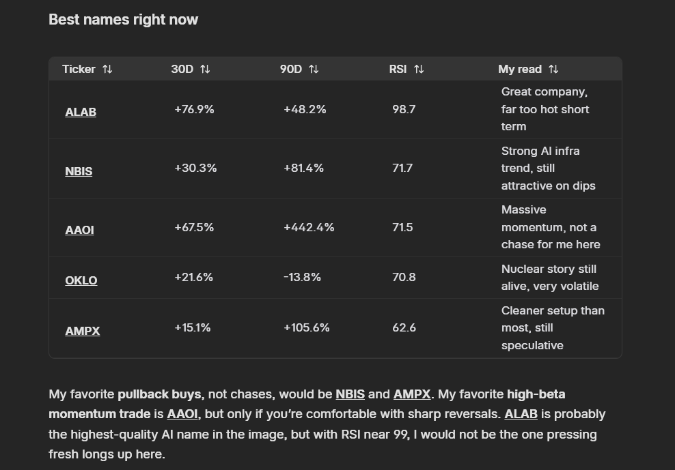Open the NBIS ticker link in table
The height and width of the screenshot is (470, 675).
click(79, 171)
